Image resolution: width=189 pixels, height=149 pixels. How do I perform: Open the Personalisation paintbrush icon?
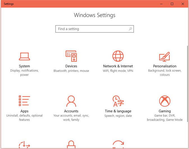point(165,57)
